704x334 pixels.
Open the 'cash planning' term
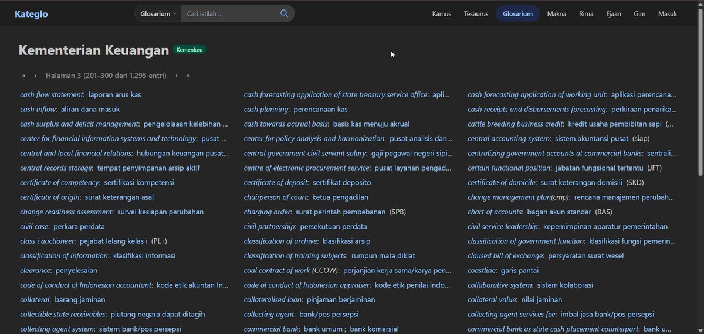pyautogui.click(x=266, y=109)
